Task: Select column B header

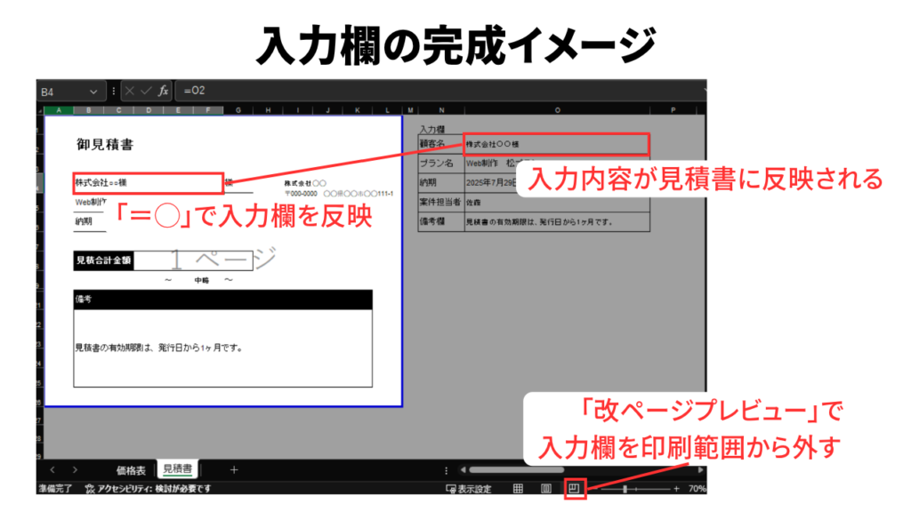Action: pyautogui.click(x=88, y=110)
